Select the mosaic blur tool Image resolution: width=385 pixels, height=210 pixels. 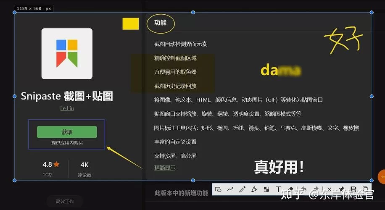pyautogui.click(x=266, y=189)
